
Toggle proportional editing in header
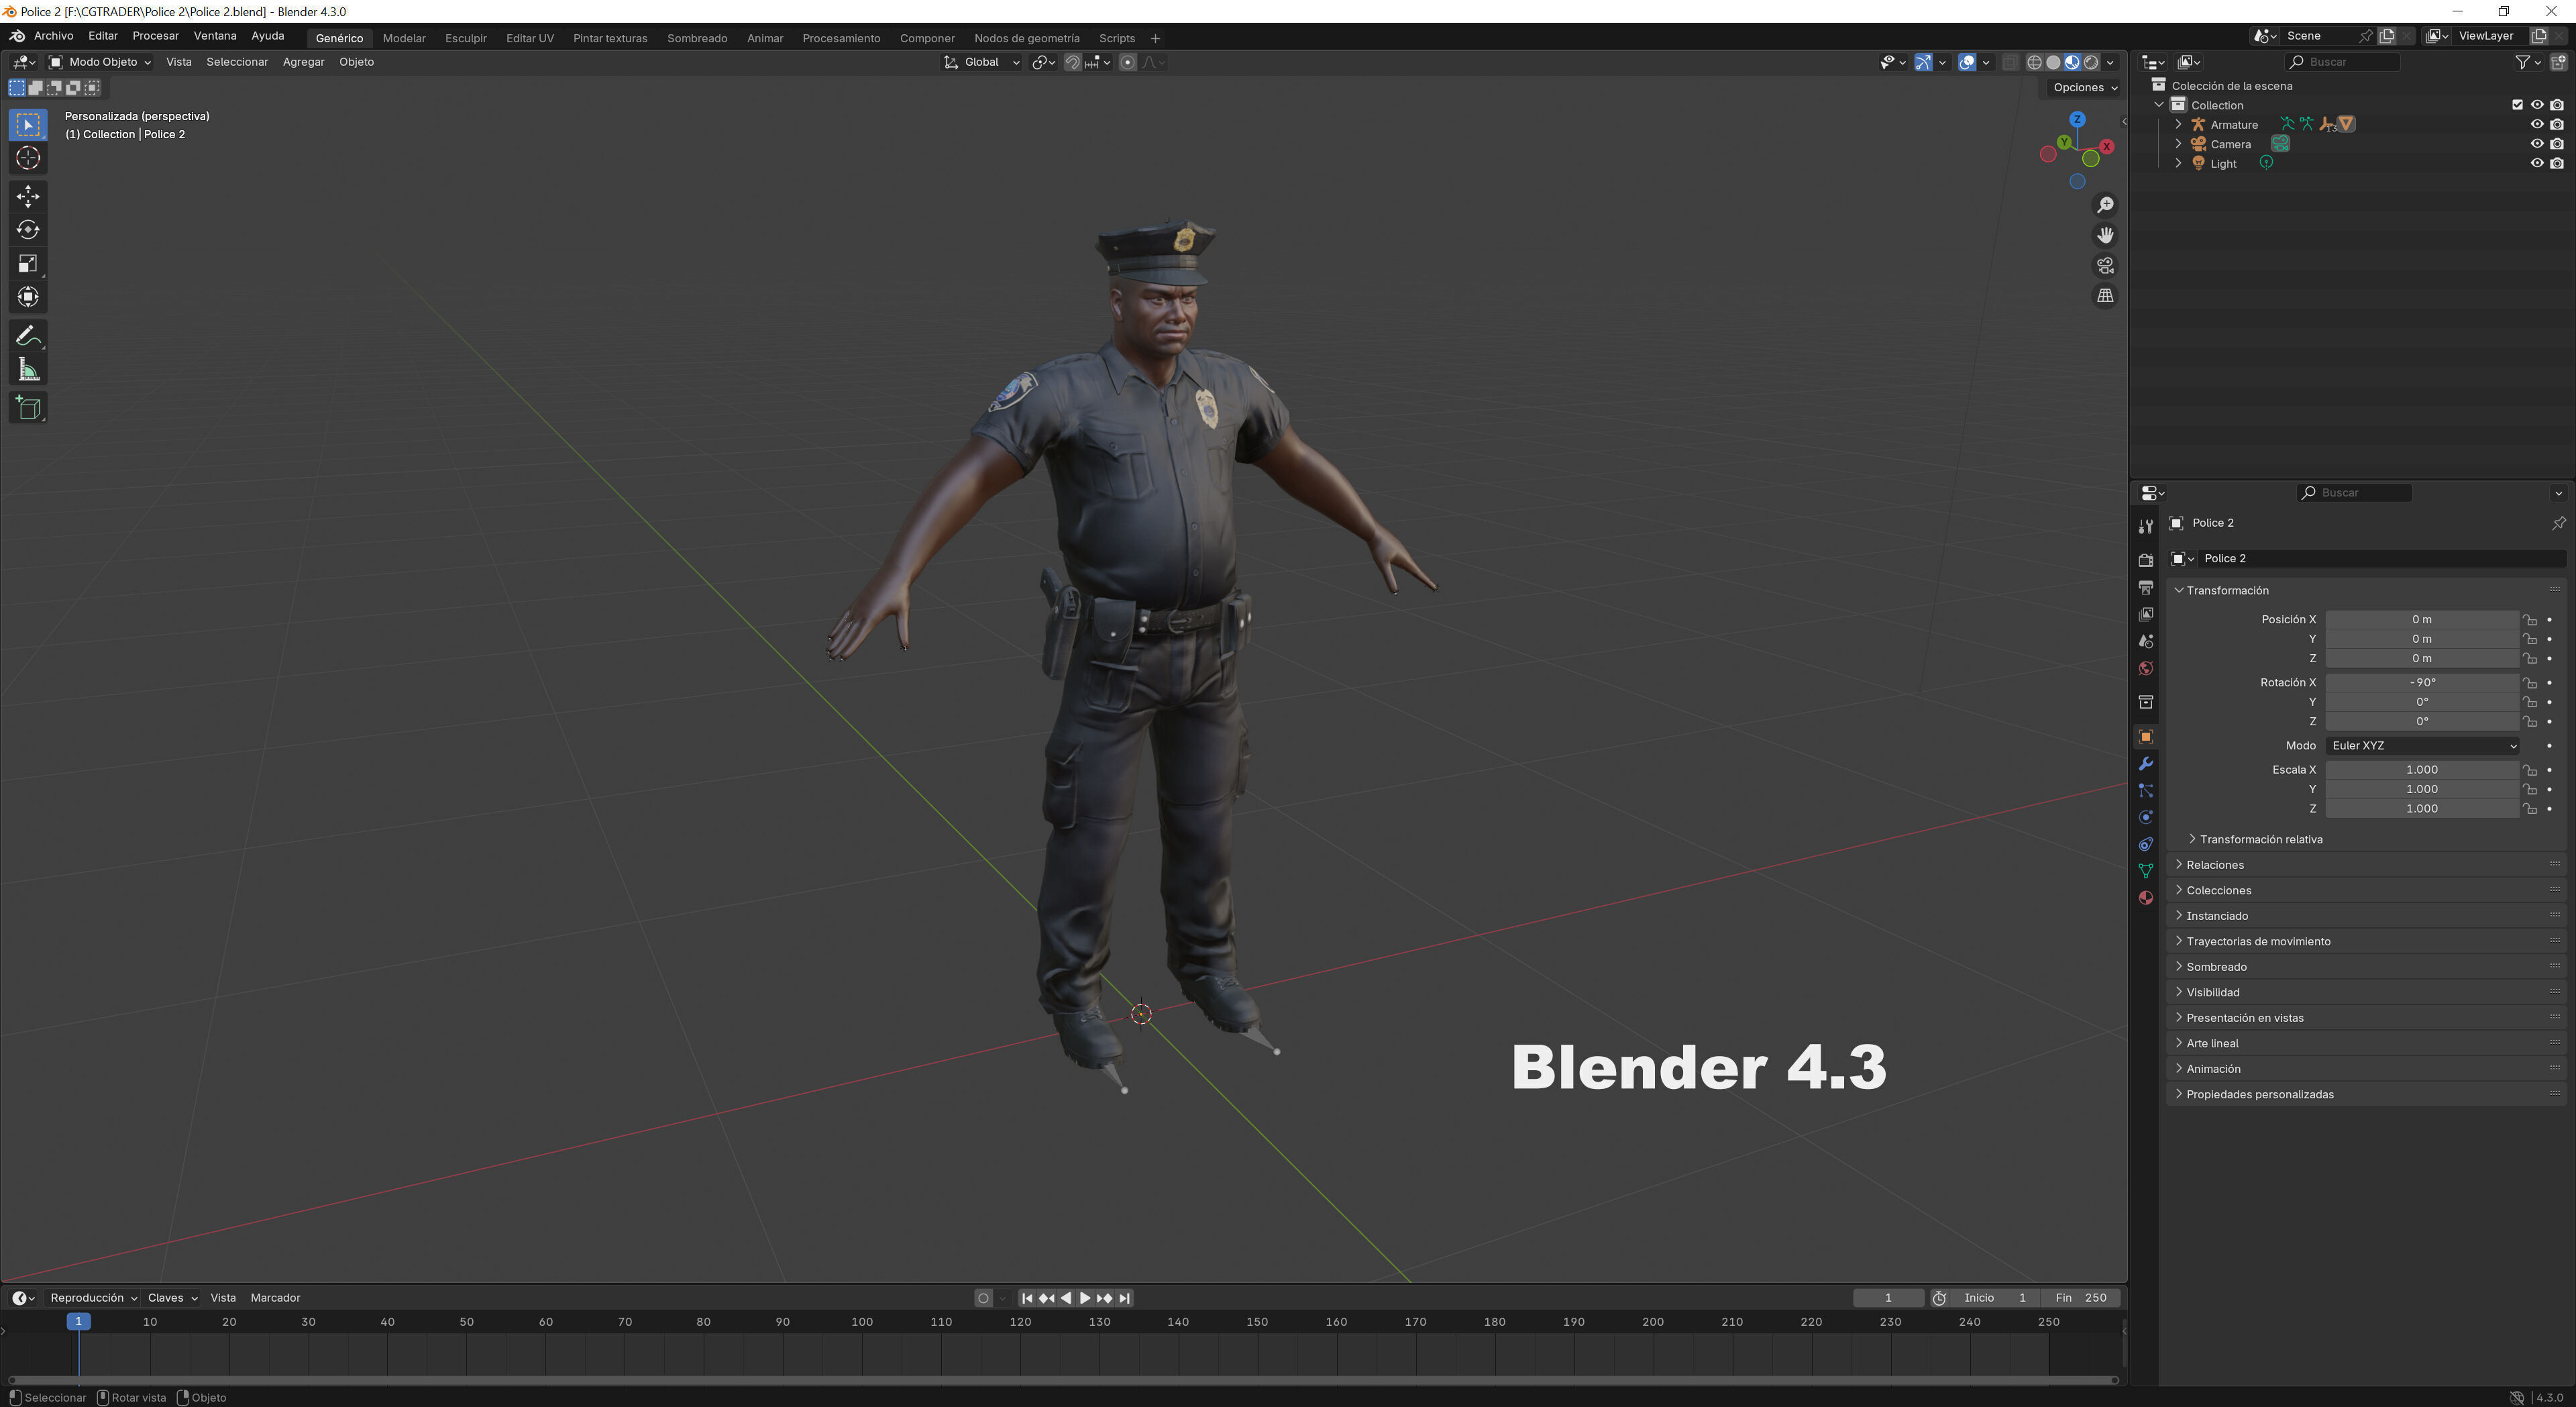pos(1127,62)
